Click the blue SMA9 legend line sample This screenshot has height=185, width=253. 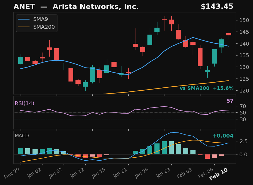(x=24, y=19)
